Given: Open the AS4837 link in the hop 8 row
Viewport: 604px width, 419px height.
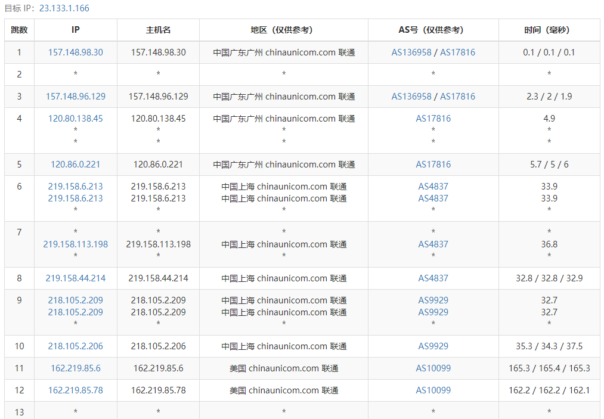Looking at the screenshot, I should click(433, 278).
